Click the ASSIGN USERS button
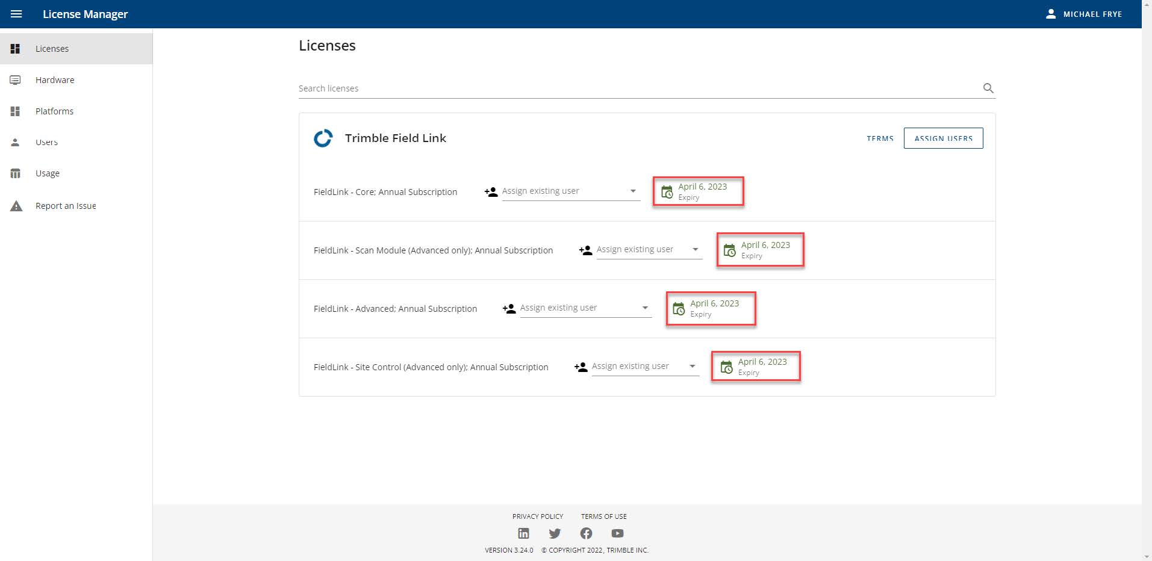This screenshot has width=1152, height=561. [x=943, y=138]
